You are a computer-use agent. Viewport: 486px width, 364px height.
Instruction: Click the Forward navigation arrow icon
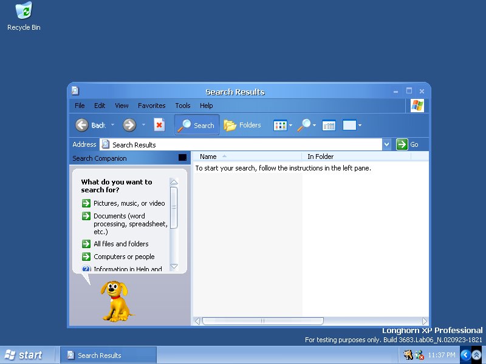tap(129, 125)
